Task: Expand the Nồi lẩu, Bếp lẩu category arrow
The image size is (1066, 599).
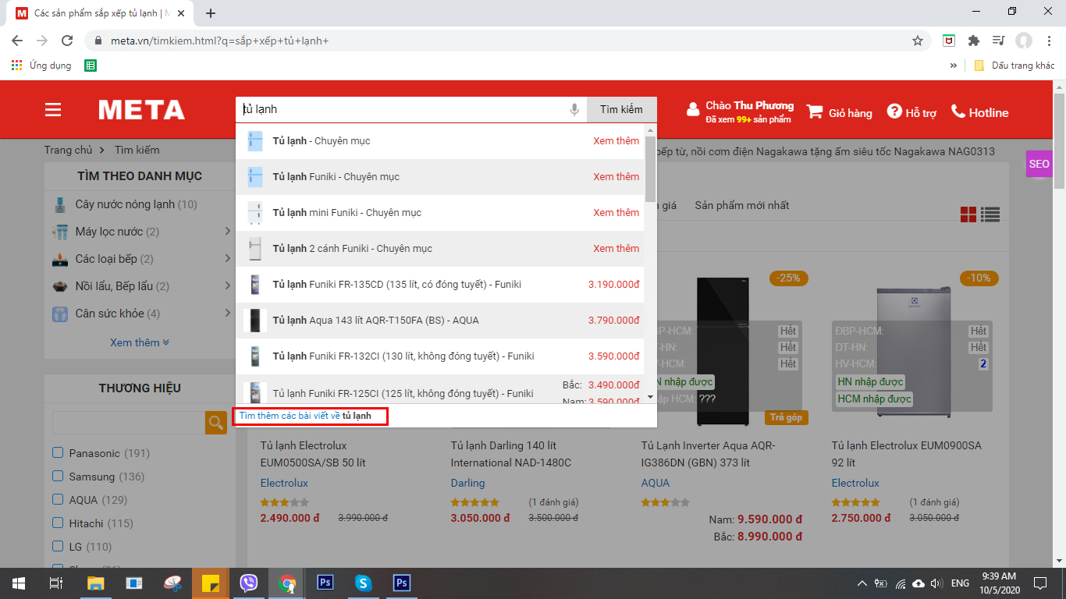Action: (x=228, y=286)
